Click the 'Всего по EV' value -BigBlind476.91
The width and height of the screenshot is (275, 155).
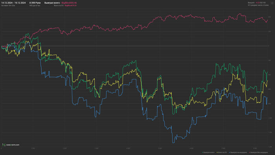pyautogui.click(x=70, y=6)
